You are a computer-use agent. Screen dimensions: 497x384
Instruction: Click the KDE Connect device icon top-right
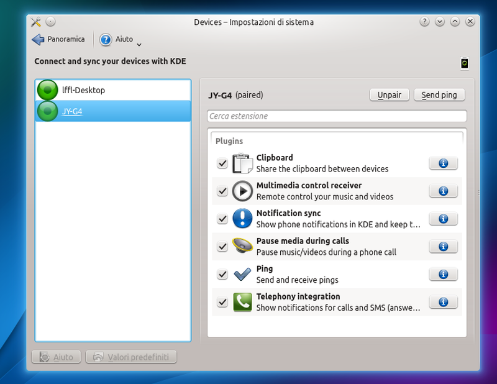click(x=463, y=63)
